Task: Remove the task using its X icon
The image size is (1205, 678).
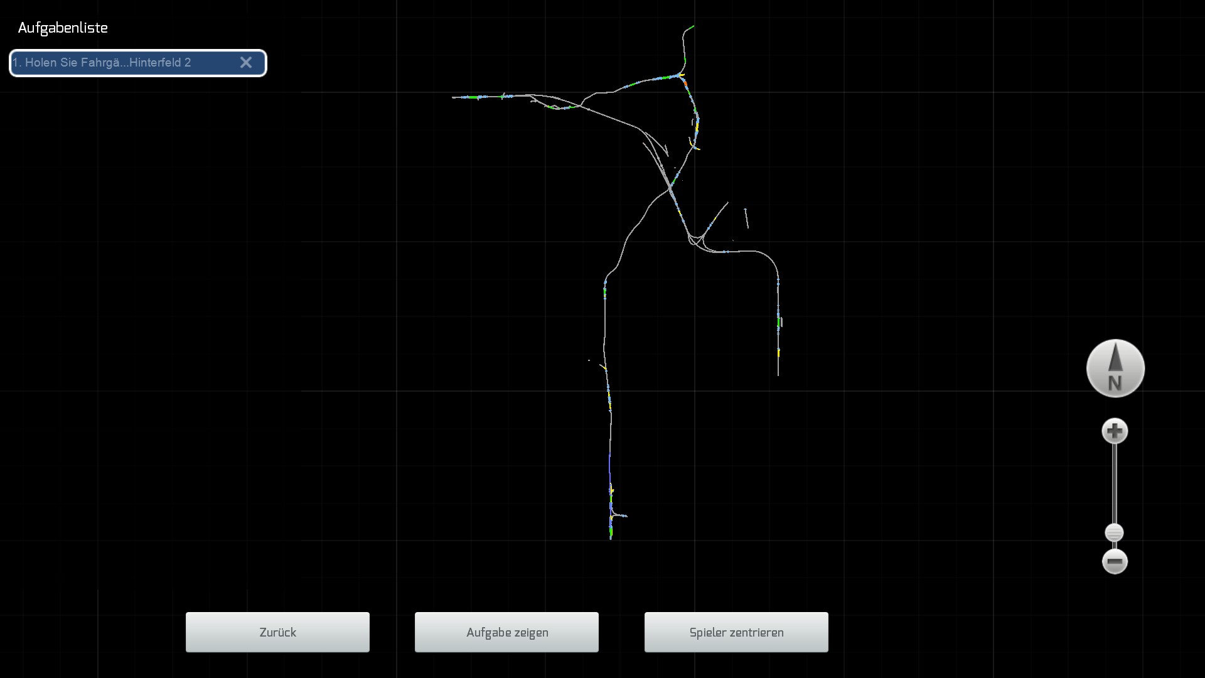Action: point(246,63)
